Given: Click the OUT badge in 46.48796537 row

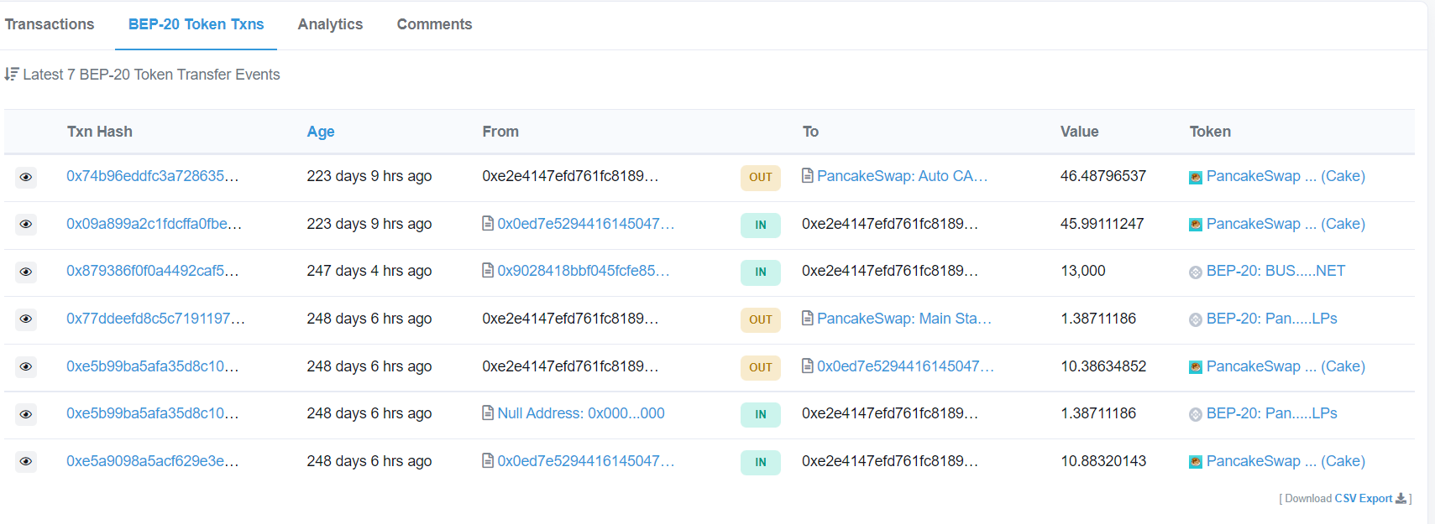Looking at the screenshot, I should click(x=760, y=177).
